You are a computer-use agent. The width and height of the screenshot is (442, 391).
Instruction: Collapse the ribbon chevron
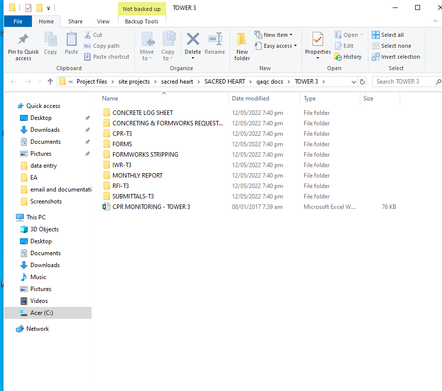click(436, 21)
